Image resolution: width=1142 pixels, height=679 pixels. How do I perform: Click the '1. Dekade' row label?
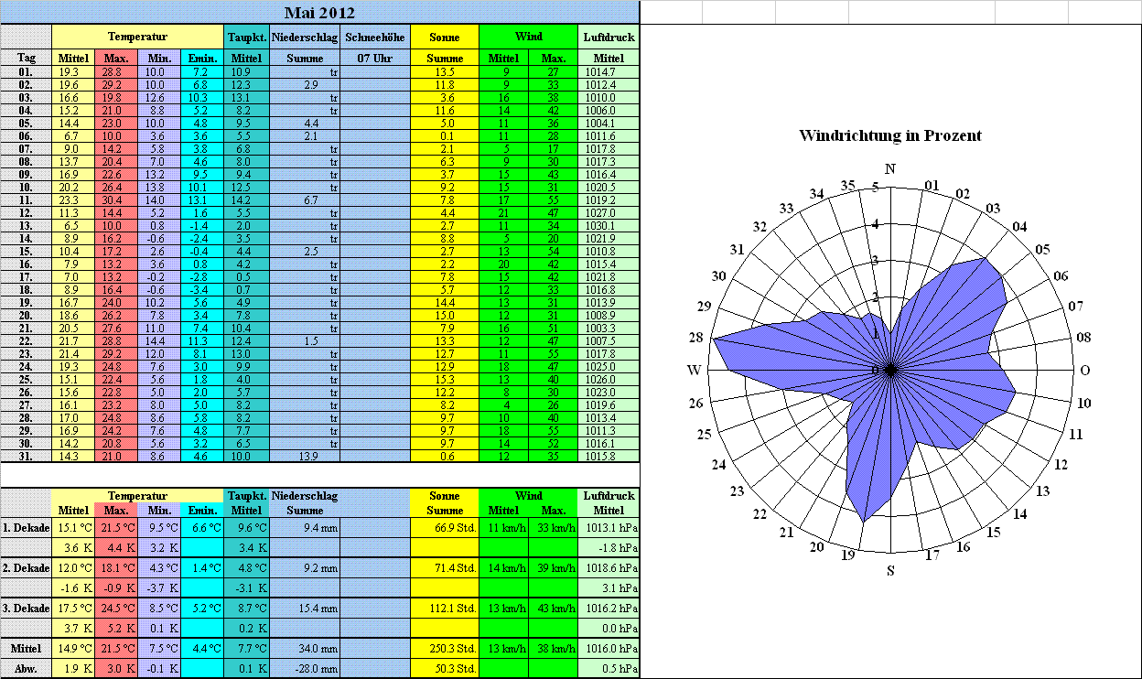click(27, 528)
